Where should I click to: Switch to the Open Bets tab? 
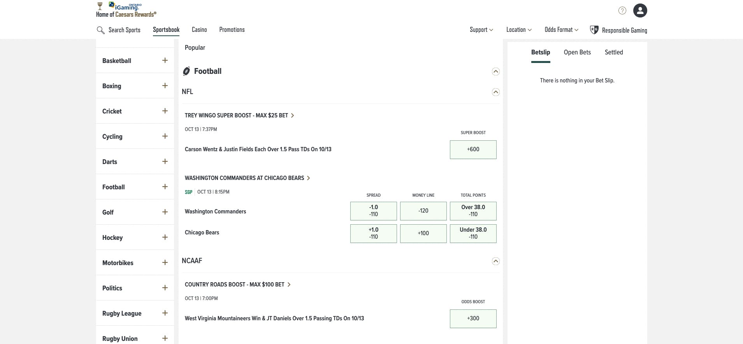tap(577, 52)
